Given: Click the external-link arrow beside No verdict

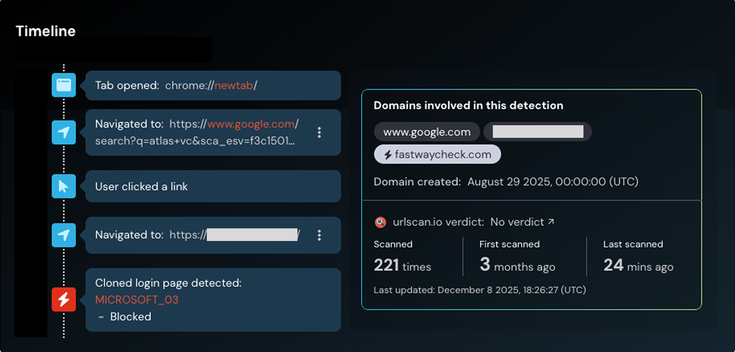Looking at the screenshot, I should [552, 222].
